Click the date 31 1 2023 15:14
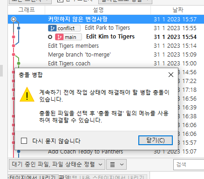 pyautogui.click(x=175, y=46)
